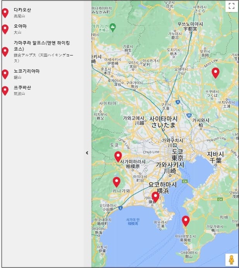The width and height of the screenshot is (239, 268).
Task: Select the map marker on Boso peninsula coast
Action: [x=186, y=221]
